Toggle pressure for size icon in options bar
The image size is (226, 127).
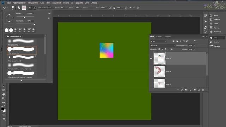tap(138, 8)
